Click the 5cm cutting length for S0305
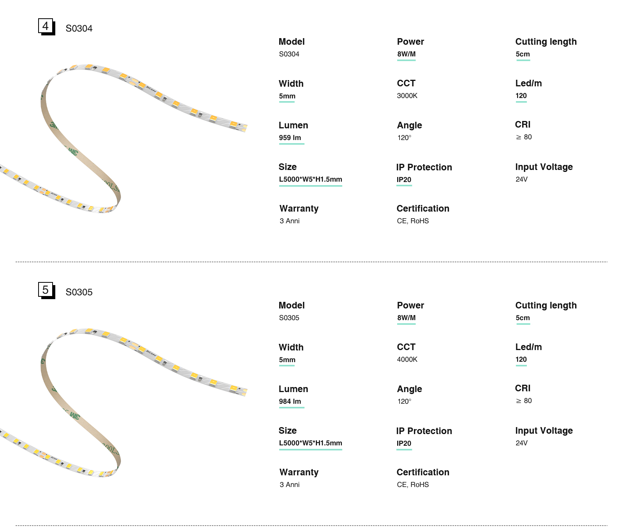The height and width of the screenshot is (529, 623). pos(523,318)
